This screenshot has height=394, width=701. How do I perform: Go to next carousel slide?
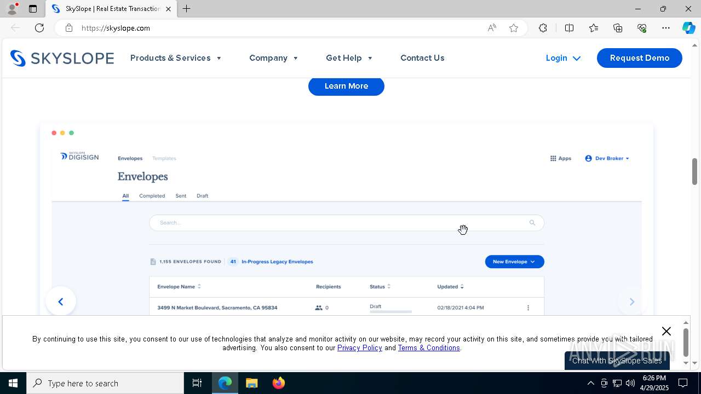pyautogui.click(x=631, y=302)
